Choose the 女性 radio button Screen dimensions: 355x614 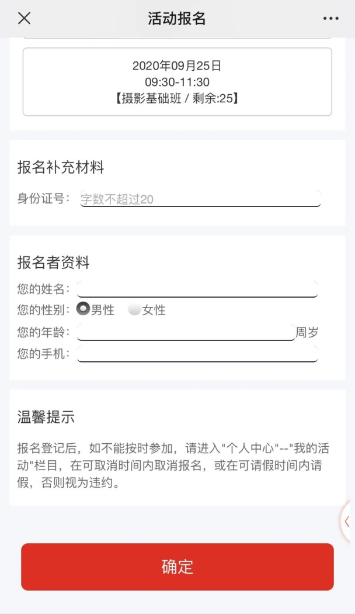[x=134, y=309]
